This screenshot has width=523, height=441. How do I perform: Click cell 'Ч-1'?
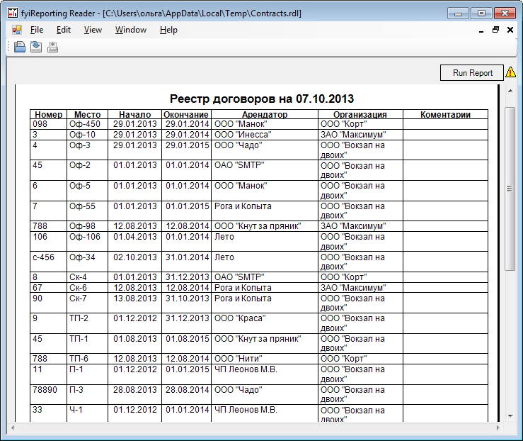[x=87, y=413]
